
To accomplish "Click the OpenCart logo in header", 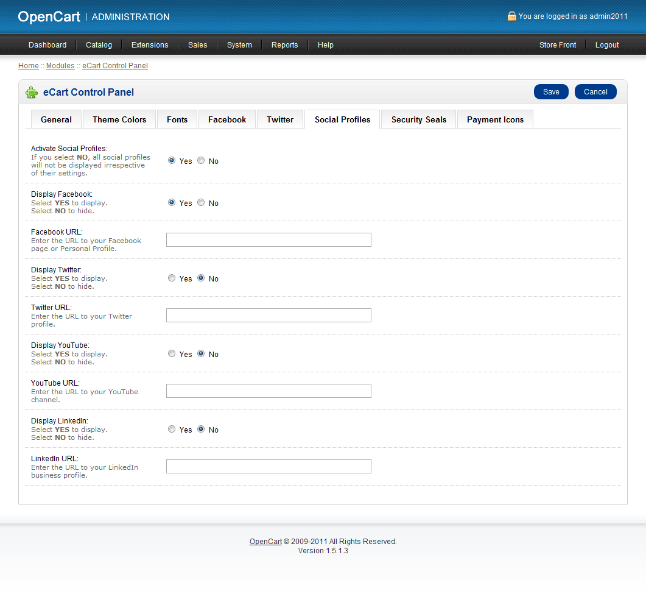I will click(x=49, y=16).
